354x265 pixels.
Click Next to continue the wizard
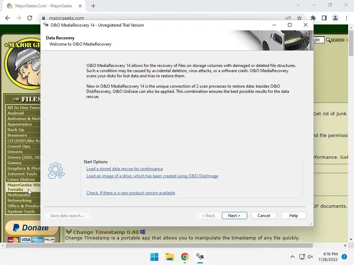click(x=234, y=215)
